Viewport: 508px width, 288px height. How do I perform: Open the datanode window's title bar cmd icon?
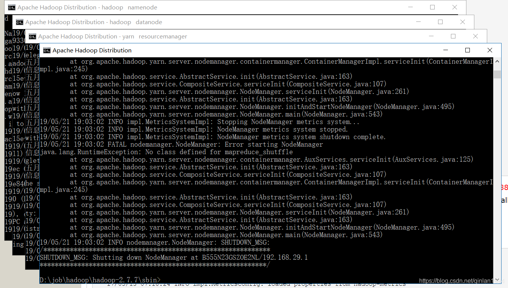(20, 22)
